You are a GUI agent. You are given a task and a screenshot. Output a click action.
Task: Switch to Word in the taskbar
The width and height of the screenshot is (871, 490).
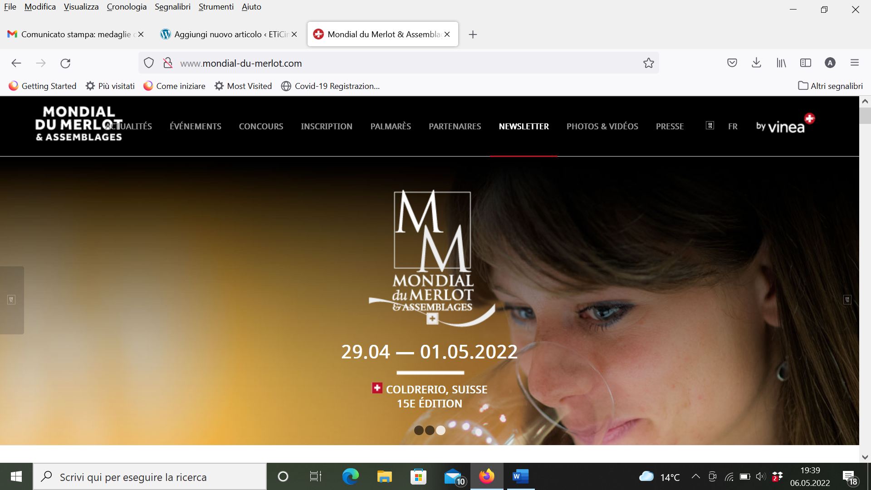[520, 476]
